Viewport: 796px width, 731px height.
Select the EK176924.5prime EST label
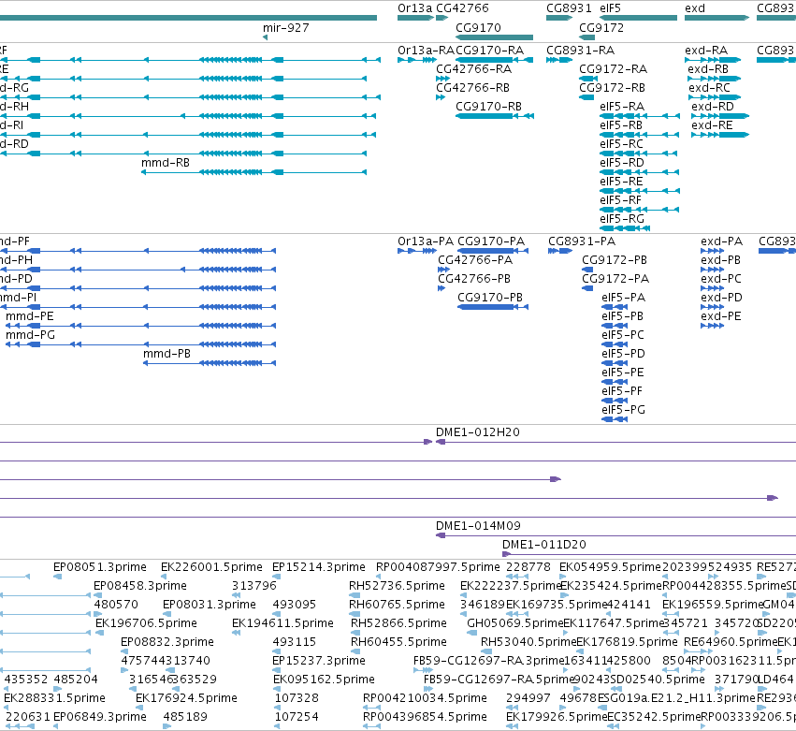(x=186, y=698)
